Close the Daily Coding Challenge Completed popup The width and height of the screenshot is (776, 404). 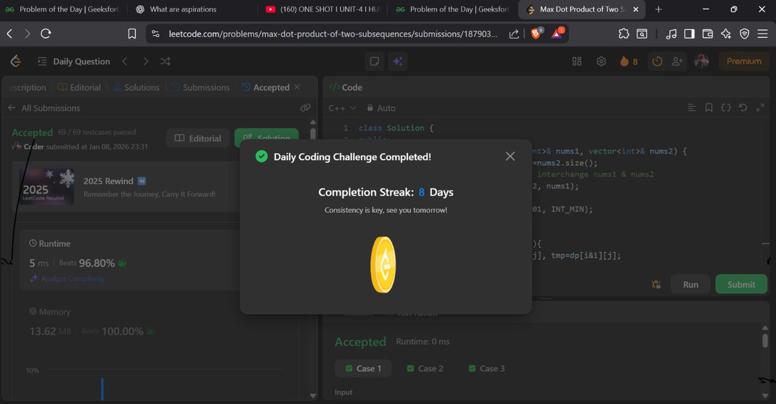coord(510,156)
